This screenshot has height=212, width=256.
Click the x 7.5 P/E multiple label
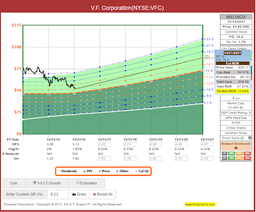[208, 102]
